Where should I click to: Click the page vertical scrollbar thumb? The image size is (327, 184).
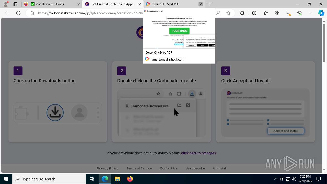[324, 43]
